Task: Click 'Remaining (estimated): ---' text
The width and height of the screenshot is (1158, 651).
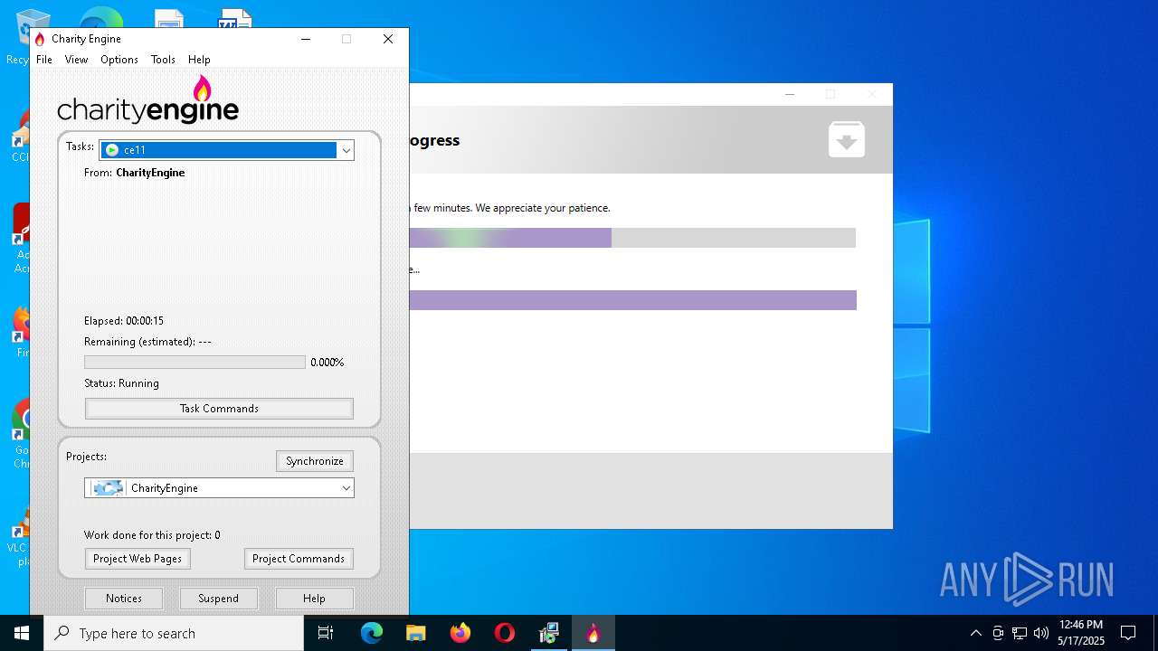Action: coord(147,342)
